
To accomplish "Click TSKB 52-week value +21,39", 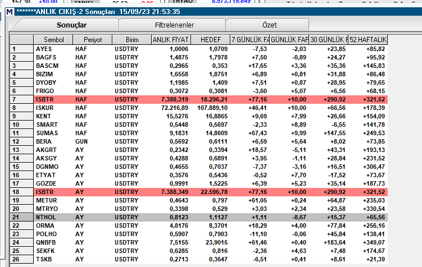I will pyautogui.click(x=375, y=259).
